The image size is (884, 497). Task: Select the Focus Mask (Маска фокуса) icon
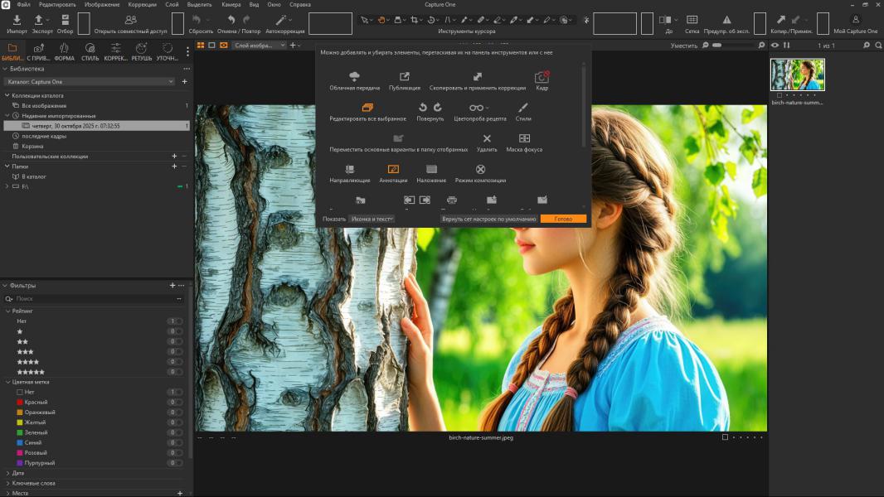click(524, 138)
